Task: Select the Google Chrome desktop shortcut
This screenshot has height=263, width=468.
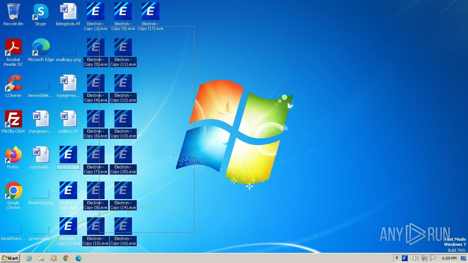Action: pos(13,195)
